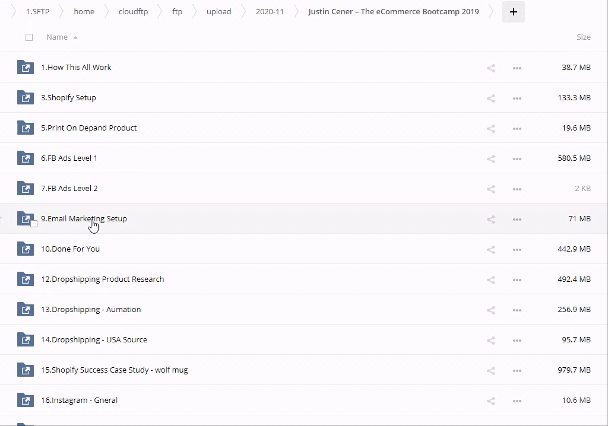Open the 9.Email Marketing Setup folder
The width and height of the screenshot is (608, 426).
click(84, 218)
